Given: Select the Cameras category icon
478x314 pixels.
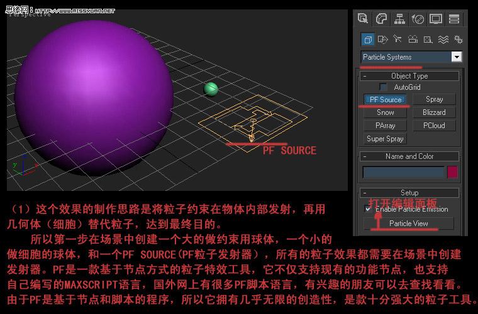Looking at the screenshot, I should coord(413,39).
